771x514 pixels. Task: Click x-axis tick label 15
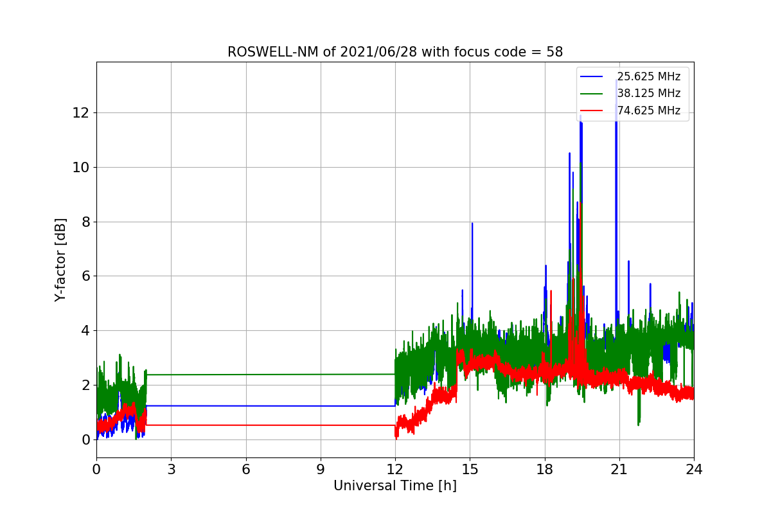point(470,470)
